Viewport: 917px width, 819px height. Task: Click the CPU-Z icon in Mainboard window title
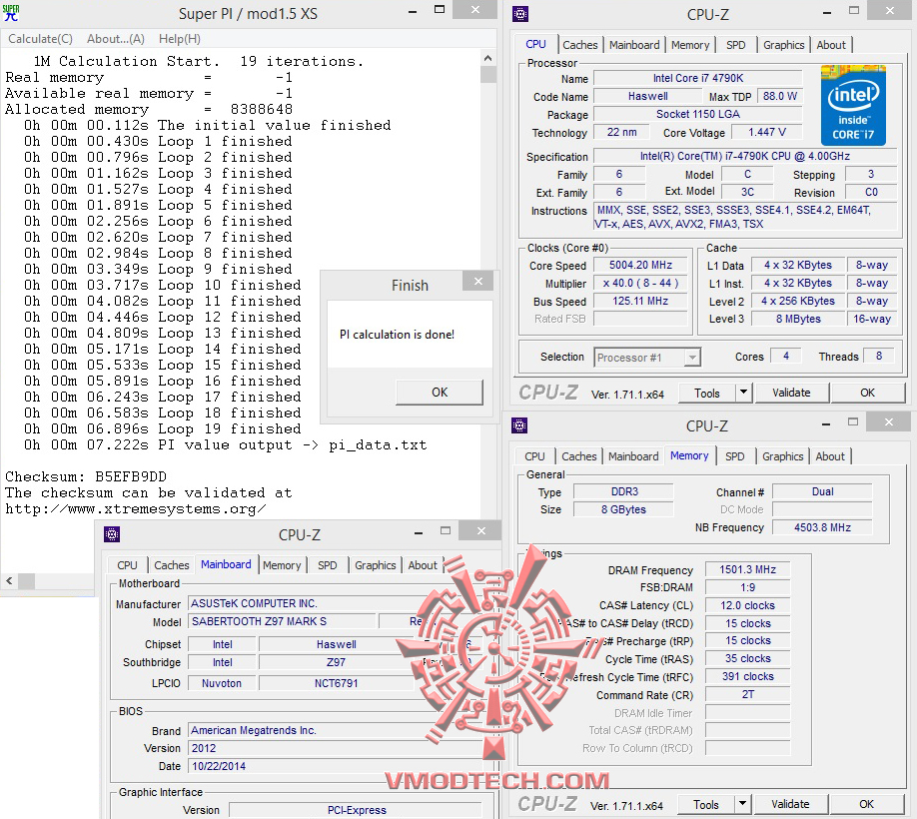coord(112,533)
